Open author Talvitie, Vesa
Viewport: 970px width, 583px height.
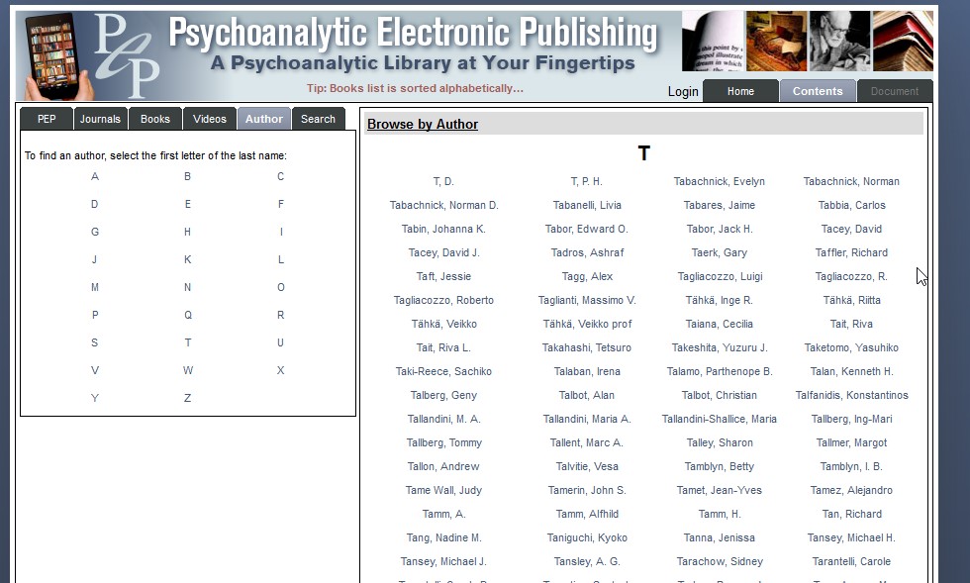coord(587,466)
